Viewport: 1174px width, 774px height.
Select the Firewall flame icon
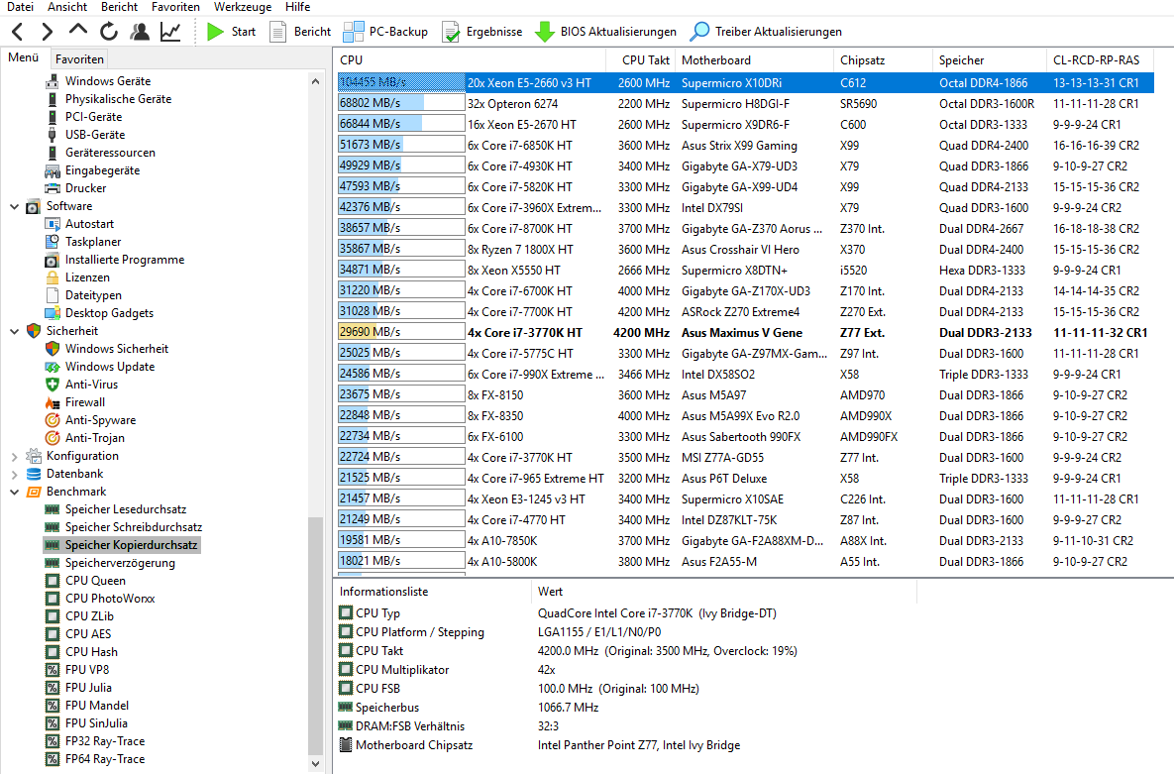[53, 402]
